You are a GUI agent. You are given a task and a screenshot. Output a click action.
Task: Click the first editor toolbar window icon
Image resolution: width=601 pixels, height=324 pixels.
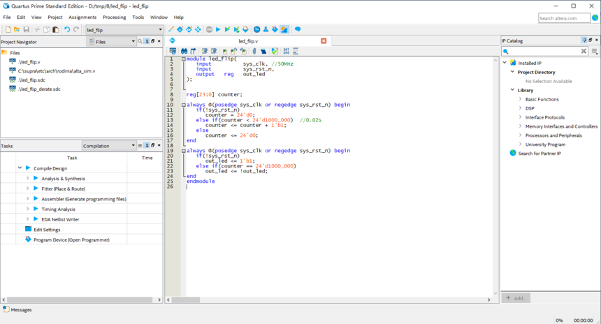pyautogui.click(x=173, y=51)
